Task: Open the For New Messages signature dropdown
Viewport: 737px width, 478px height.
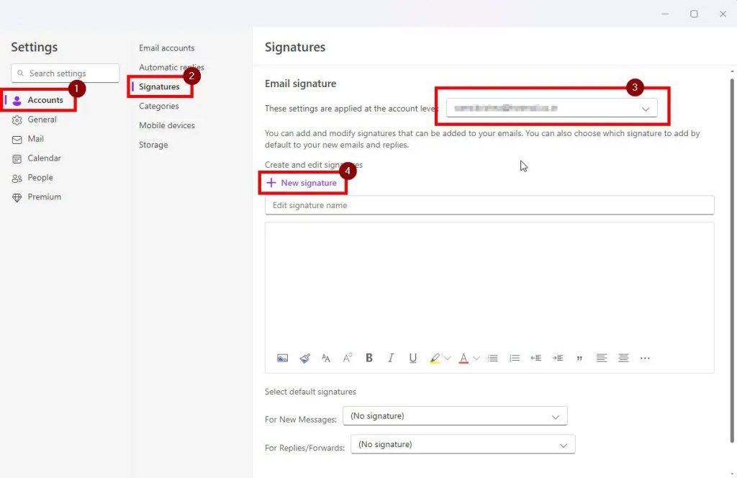Action: click(x=455, y=415)
